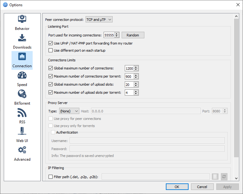Click the Cancel button
Screen dimensions: 243x194
(202, 187)
